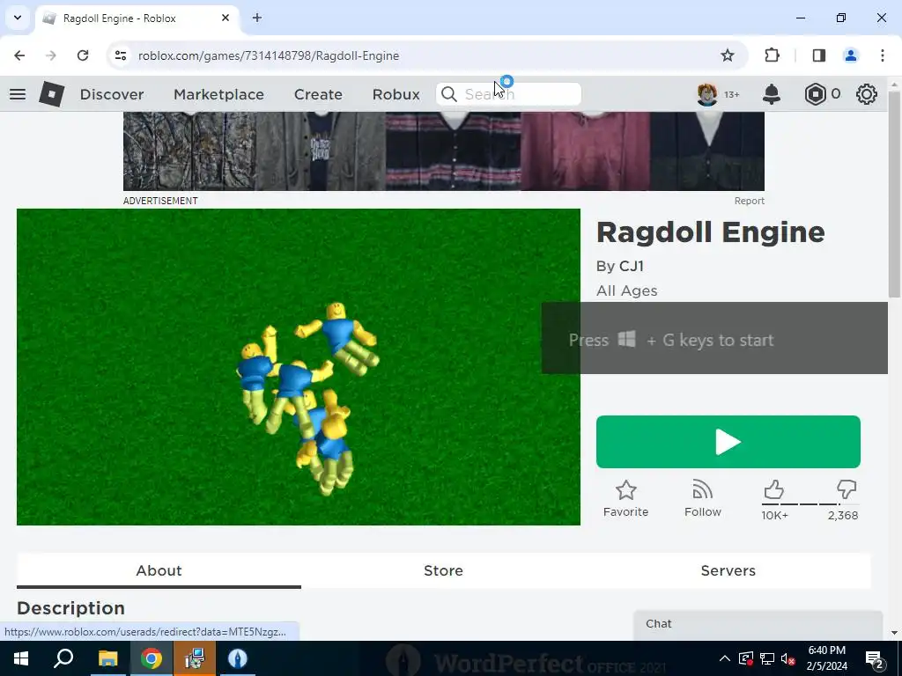Expand the Chat panel

(x=758, y=624)
